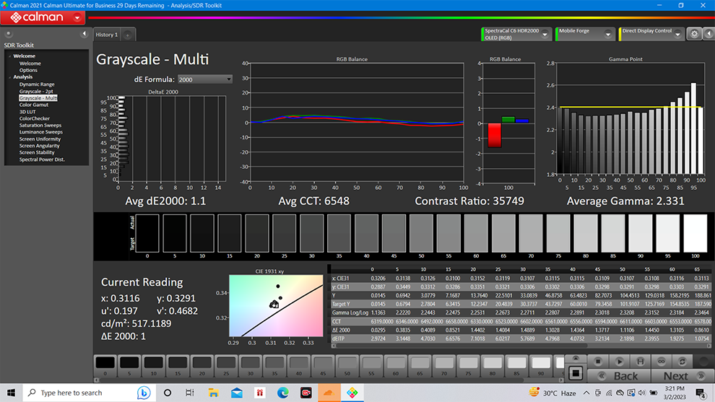Collapse the SDR Toolkit sidebar arrow
This screenshot has width=715, height=402.
pyautogui.click(x=84, y=34)
